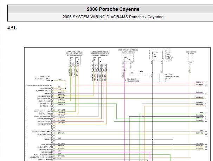The image size is (213, 161).
Task: Click the 'YEL/GRY' label at right connector 15
Action: coord(200,148)
